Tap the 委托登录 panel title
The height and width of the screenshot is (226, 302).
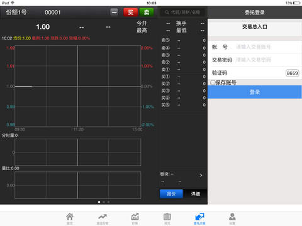(x=255, y=13)
